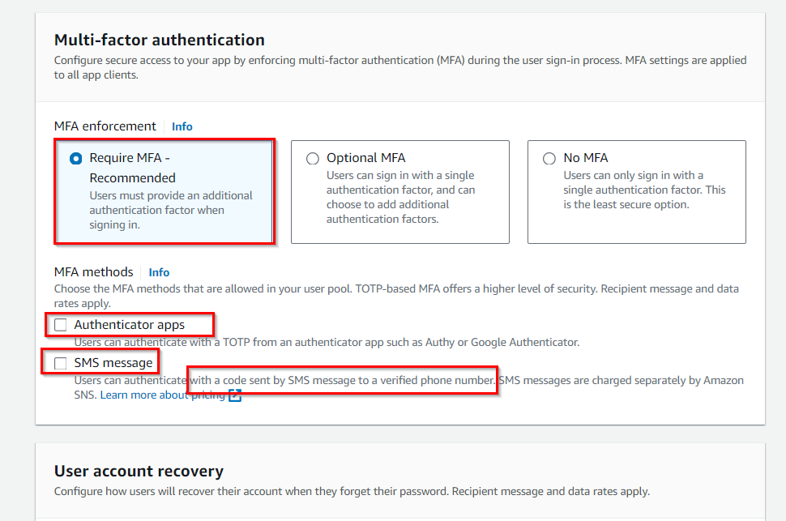Follow the Learn more about pricing link
Image resolution: width=786 pixels, height=521 pixels.
(x=162, y=395)
